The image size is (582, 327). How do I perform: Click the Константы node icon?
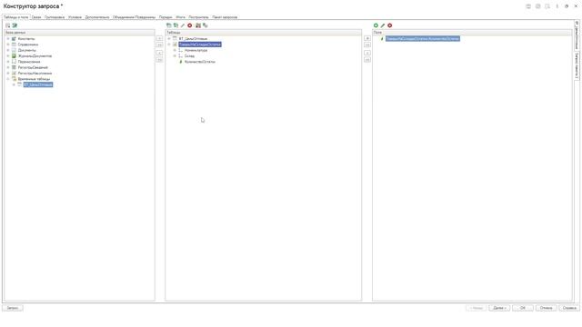click(x=15, y=39)
